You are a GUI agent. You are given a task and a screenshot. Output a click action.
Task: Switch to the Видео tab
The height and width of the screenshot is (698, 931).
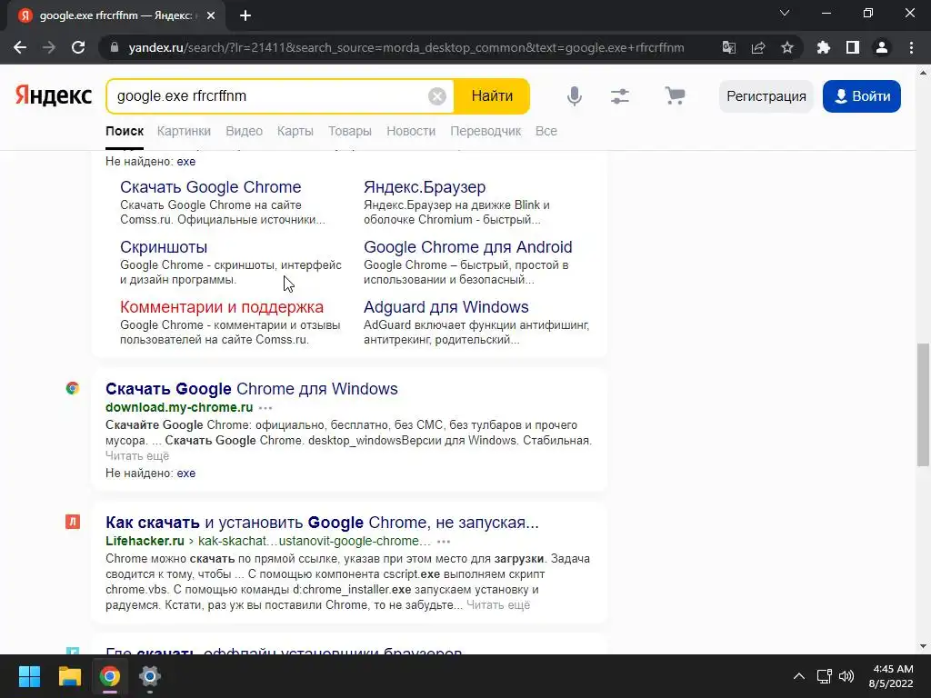coord(244,131)
